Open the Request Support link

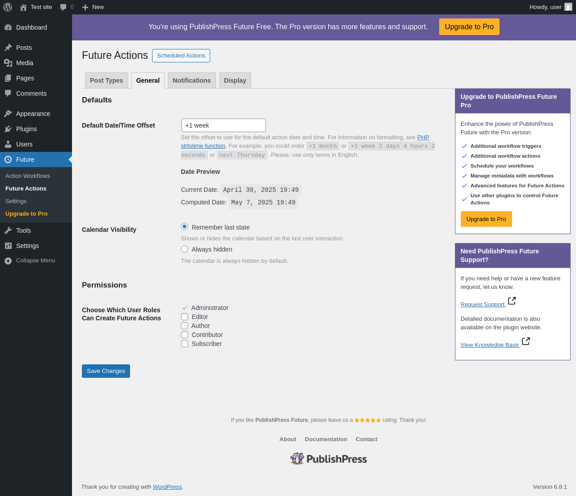click(x=483, y=305)
